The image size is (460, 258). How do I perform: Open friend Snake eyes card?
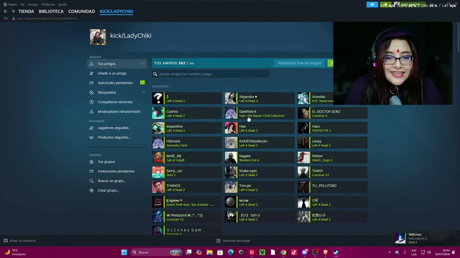tap(259, 172)
